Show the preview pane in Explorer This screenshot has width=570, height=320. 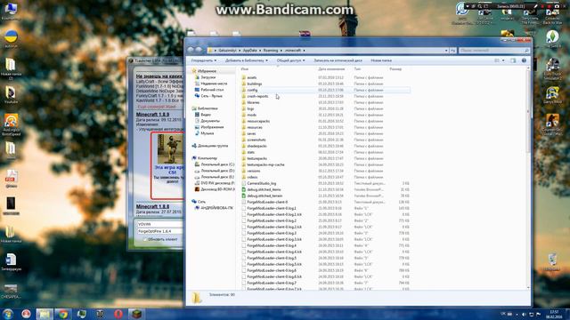tap(513, 60)
